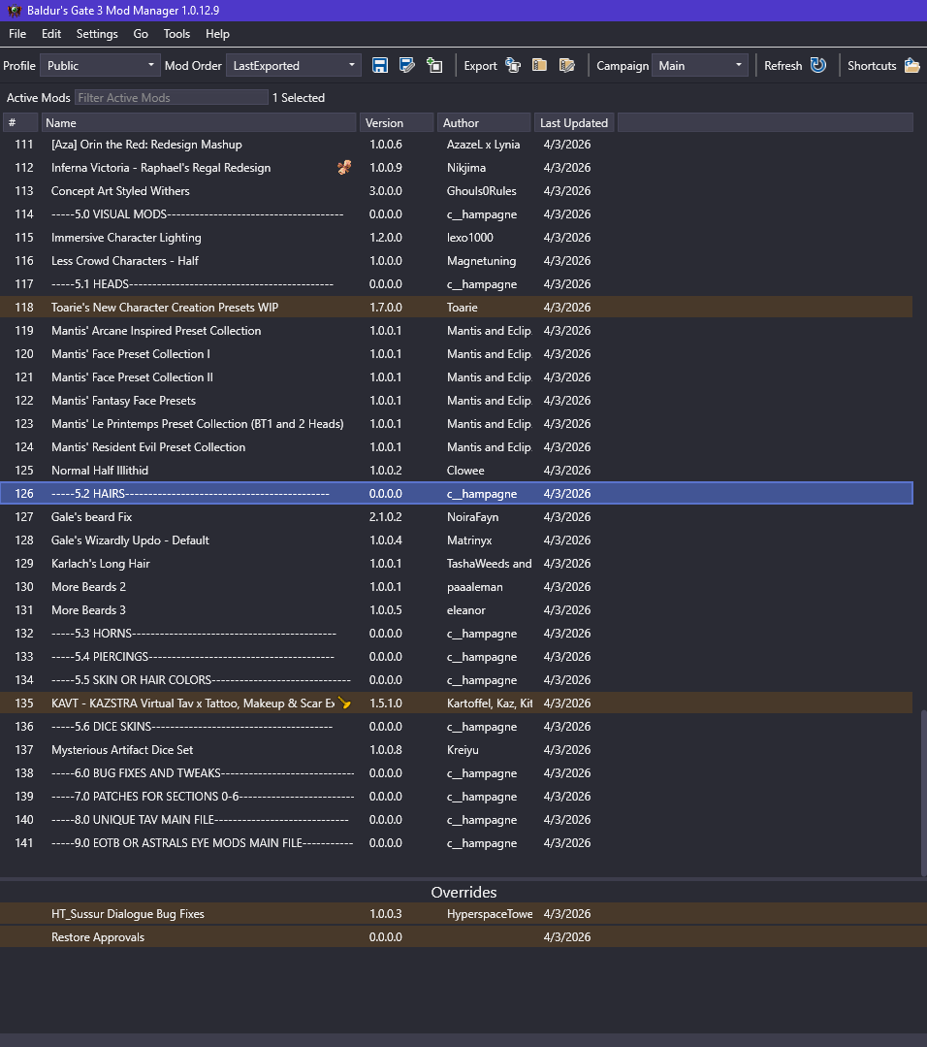Select the 8.0 UNIQUE TAV MAIN FILE row
927x1047 pixels.
[x=457, y=819]
